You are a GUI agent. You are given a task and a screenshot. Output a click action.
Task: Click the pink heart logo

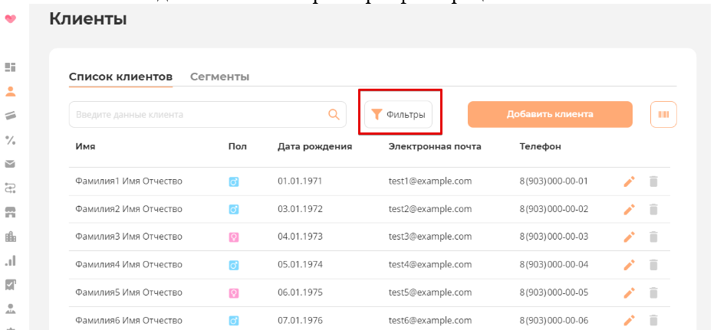tap(11, 20)
